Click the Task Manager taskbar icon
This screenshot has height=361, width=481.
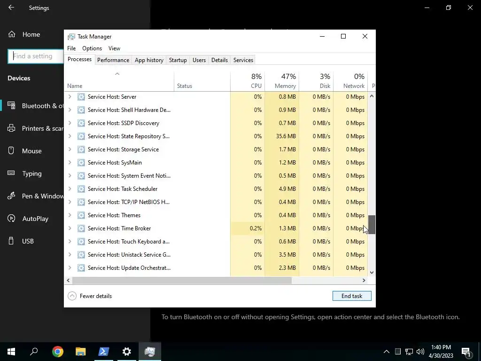(x=150, y=352)
